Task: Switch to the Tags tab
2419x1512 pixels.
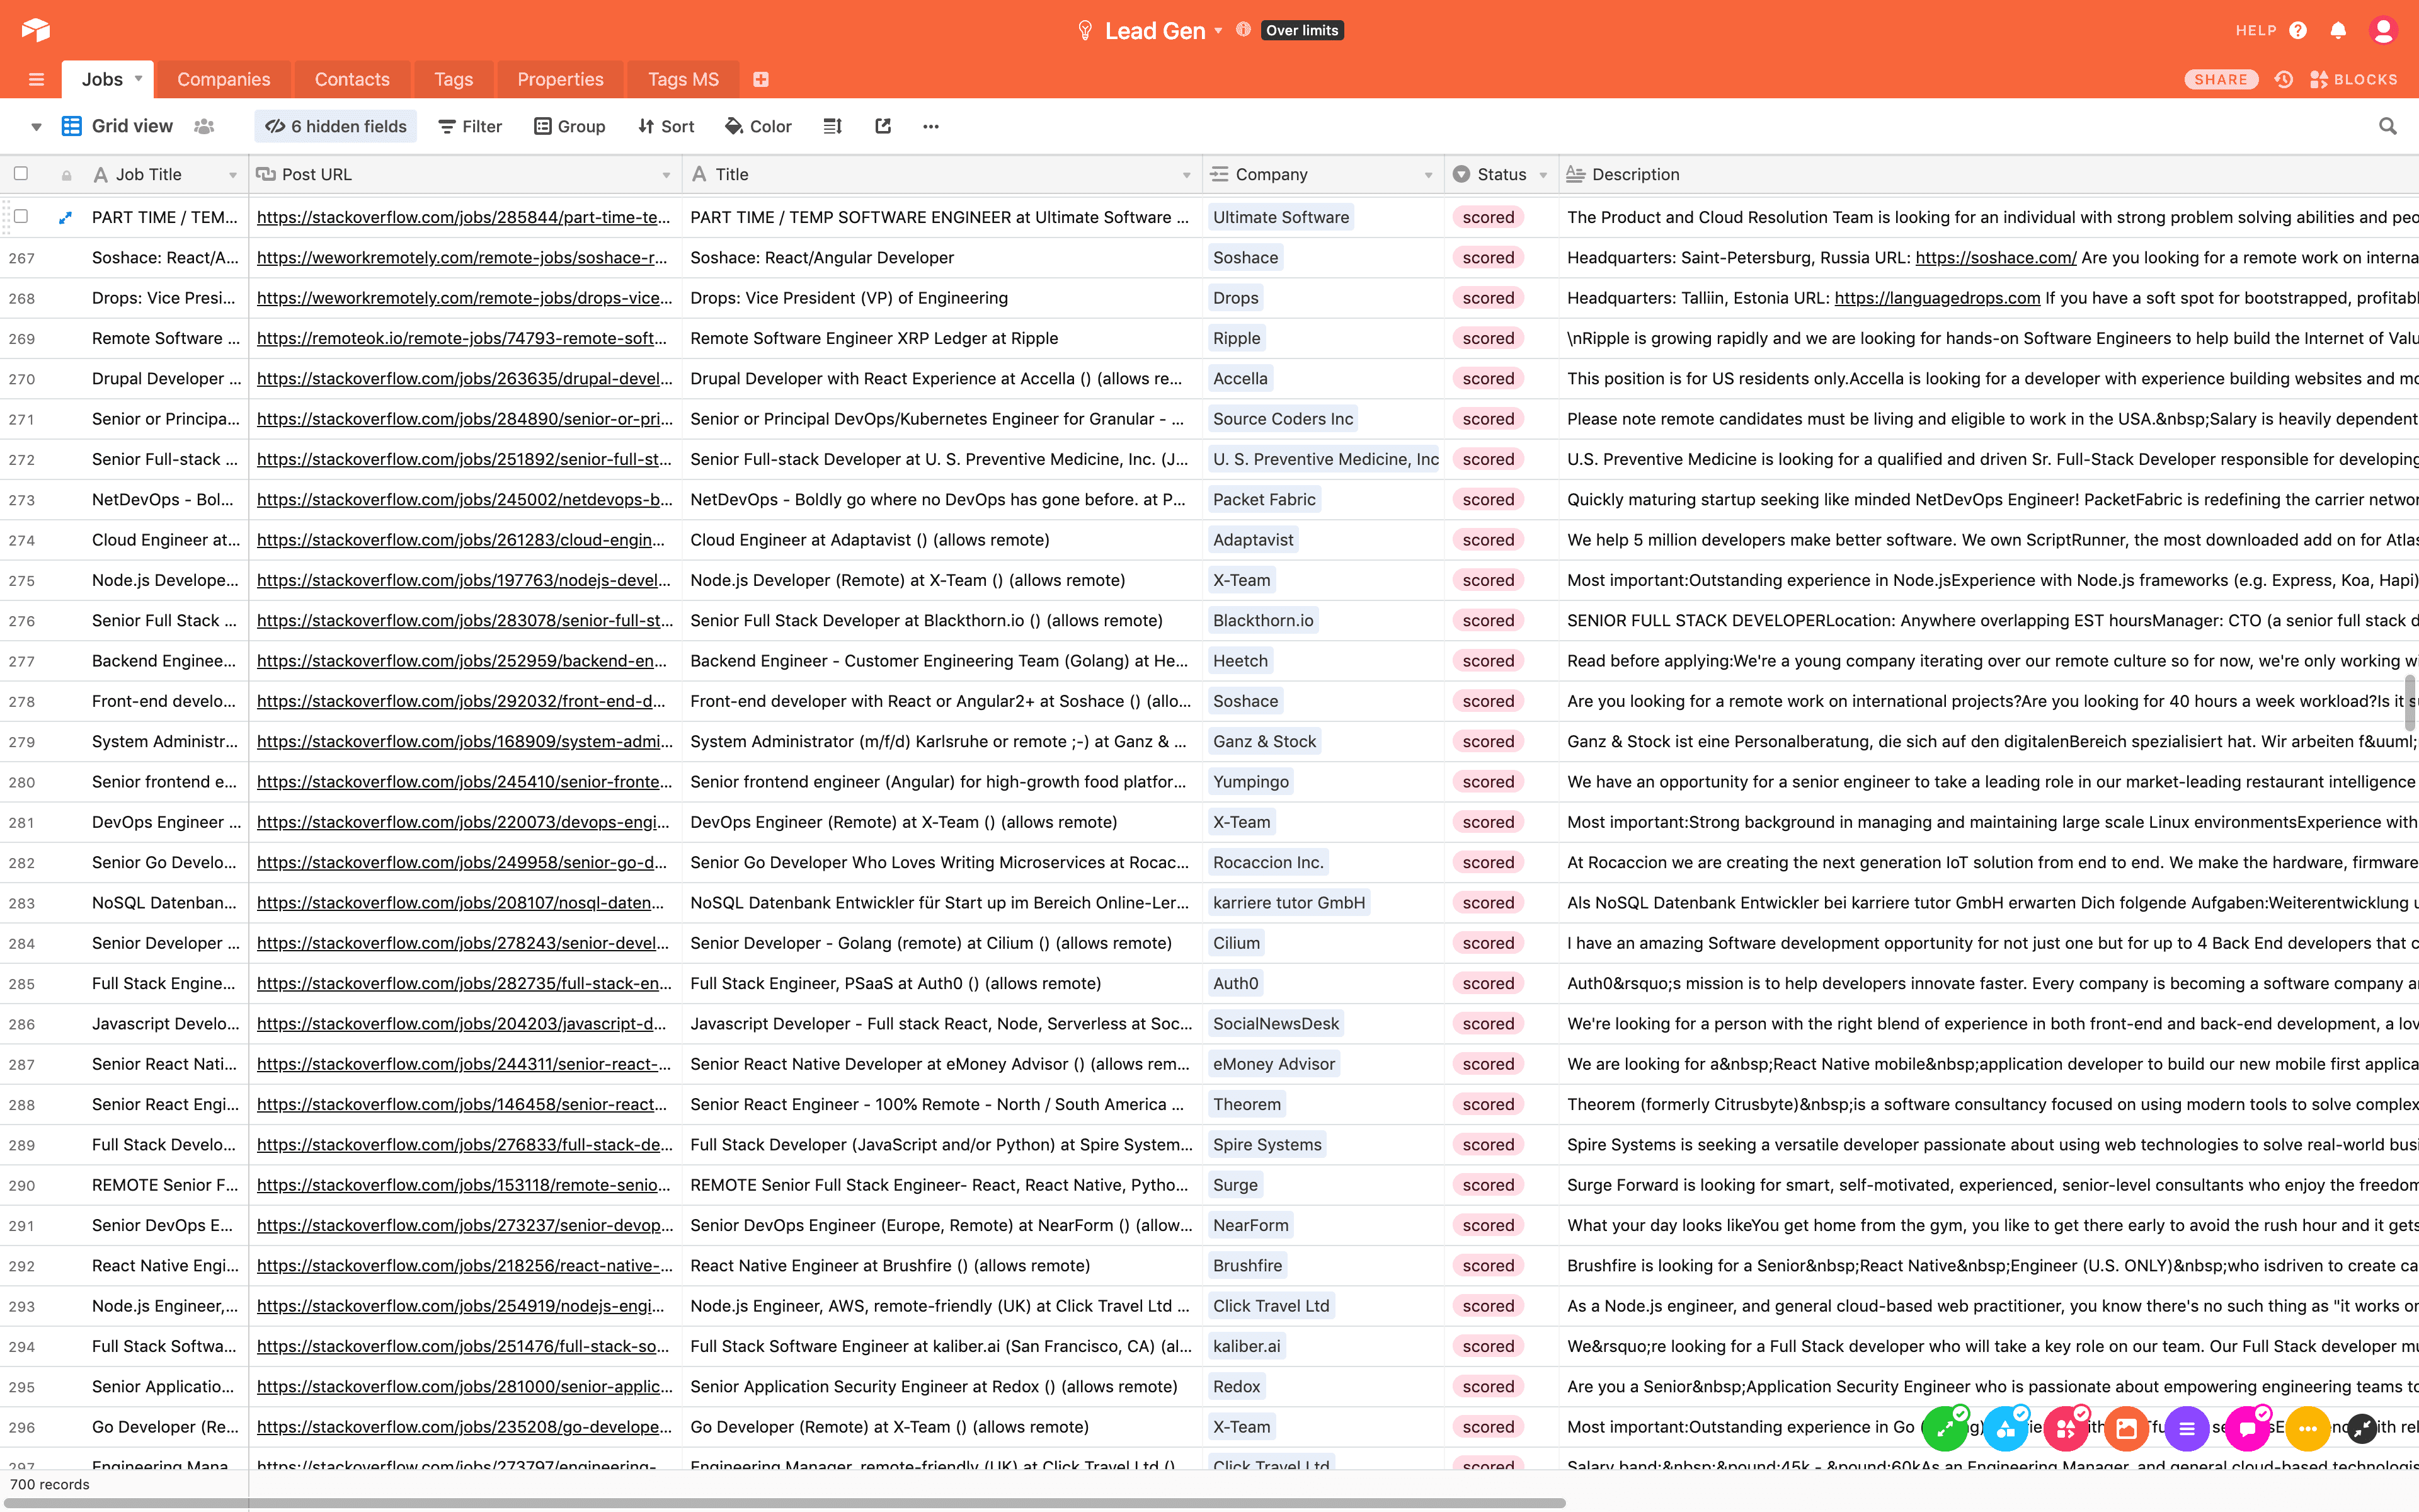Action: (x=453, y=79)
